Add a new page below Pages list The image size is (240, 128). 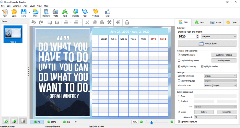pos(6,121)
